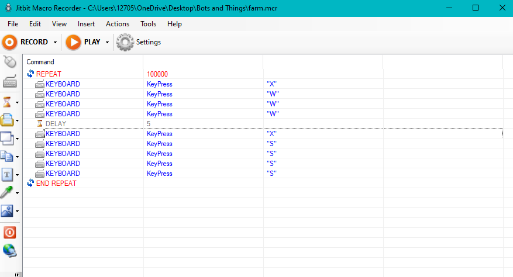
Task: Open the Insert menu
Action: (x=86, y=24)
